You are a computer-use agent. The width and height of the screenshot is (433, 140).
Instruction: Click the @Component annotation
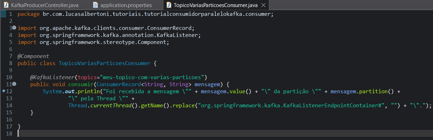click(x=33, y=56)
